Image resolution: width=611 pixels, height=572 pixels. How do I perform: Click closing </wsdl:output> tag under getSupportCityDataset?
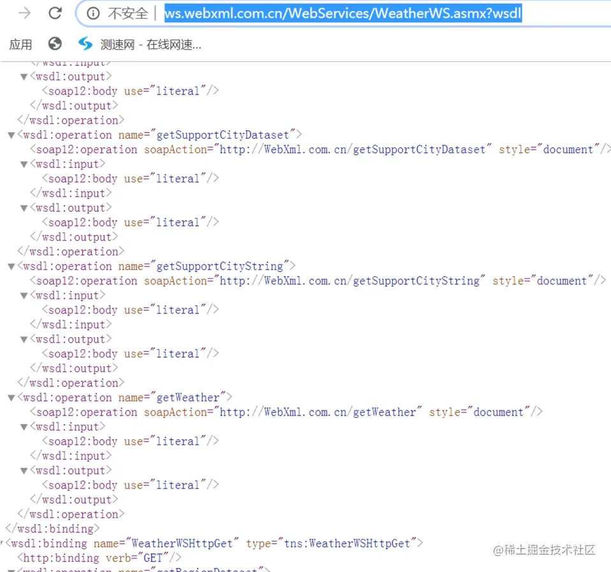[74, 237]
